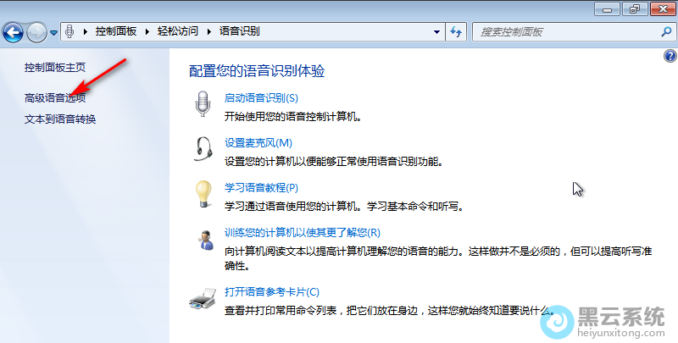
Task: Click the lightbulb icon for the speech tutorial
Action: tap(203, 194)
